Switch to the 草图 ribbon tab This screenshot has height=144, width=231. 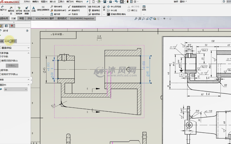coord(22,18)
